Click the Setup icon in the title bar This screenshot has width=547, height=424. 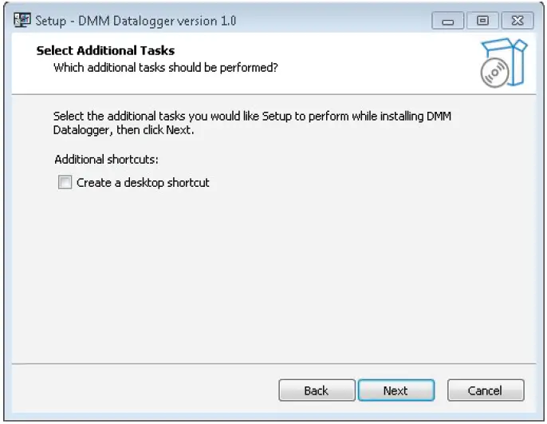click(22, 21)
